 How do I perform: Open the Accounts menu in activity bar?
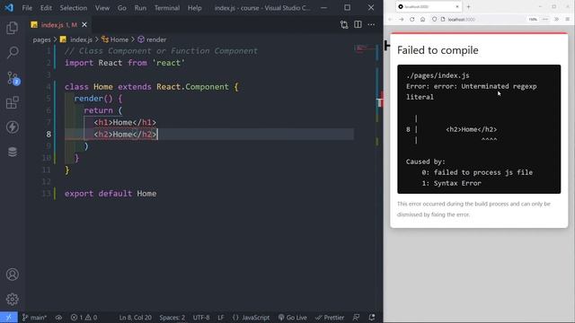tap(12, 275)
